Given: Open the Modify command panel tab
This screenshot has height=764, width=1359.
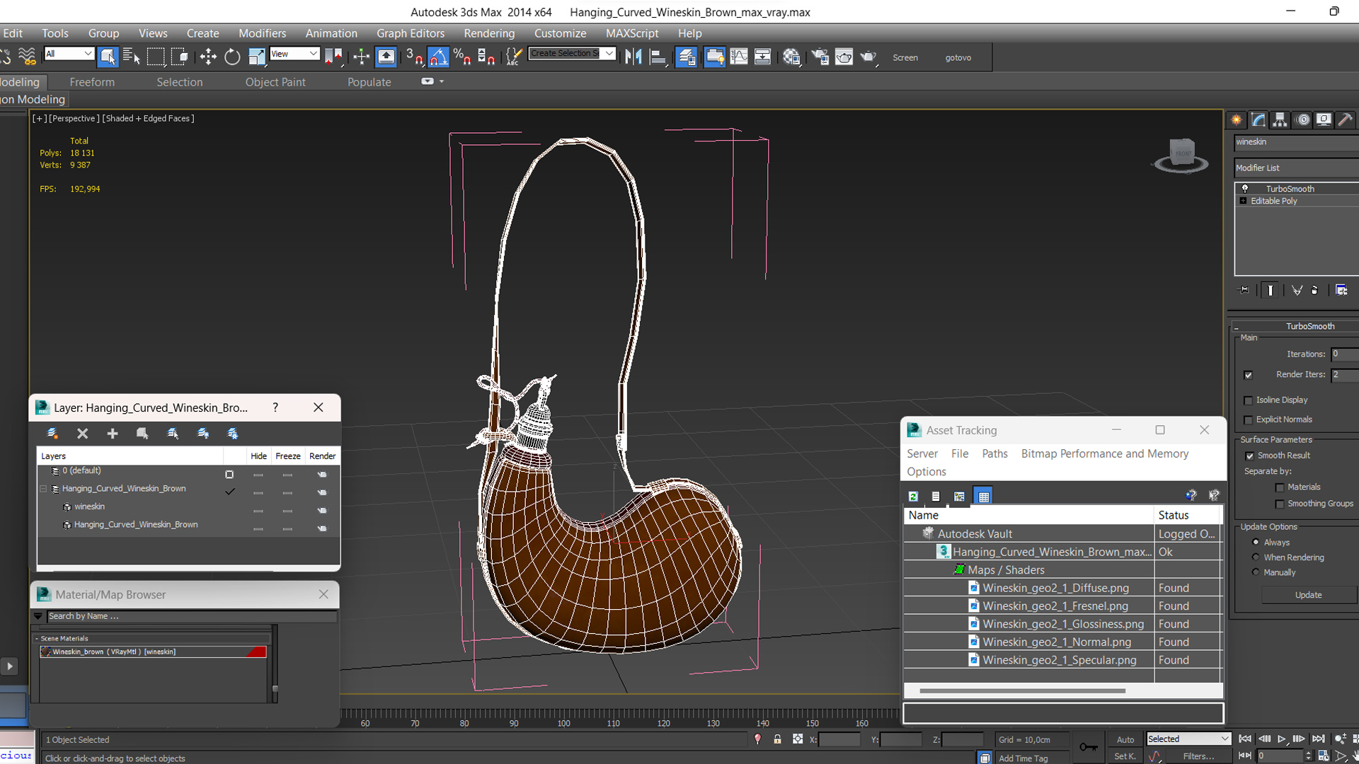Looking at the screenshot, I should click(1258, 120).
